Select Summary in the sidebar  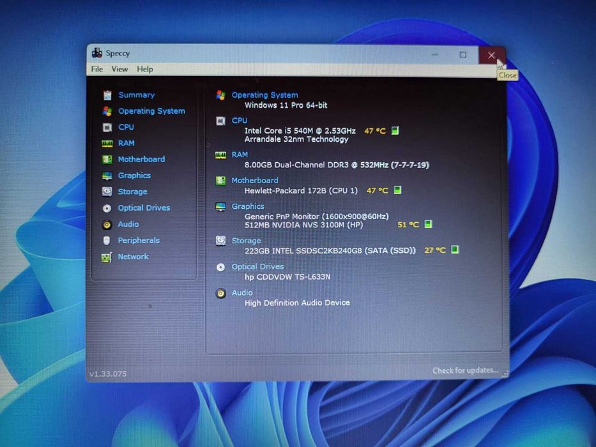tap(137, 95)
